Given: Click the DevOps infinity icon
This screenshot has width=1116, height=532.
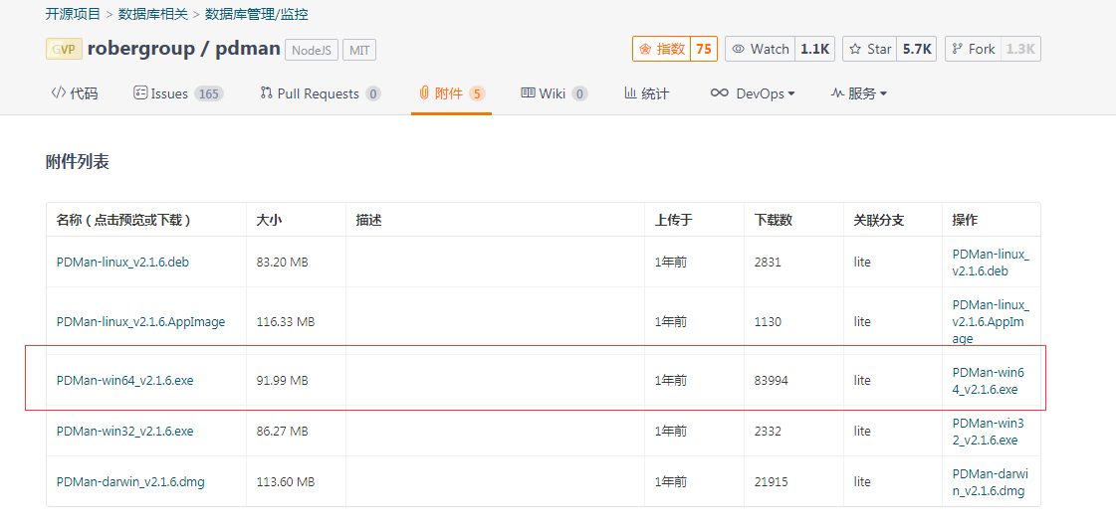Looking at the screenshot, I should (720, 92).
